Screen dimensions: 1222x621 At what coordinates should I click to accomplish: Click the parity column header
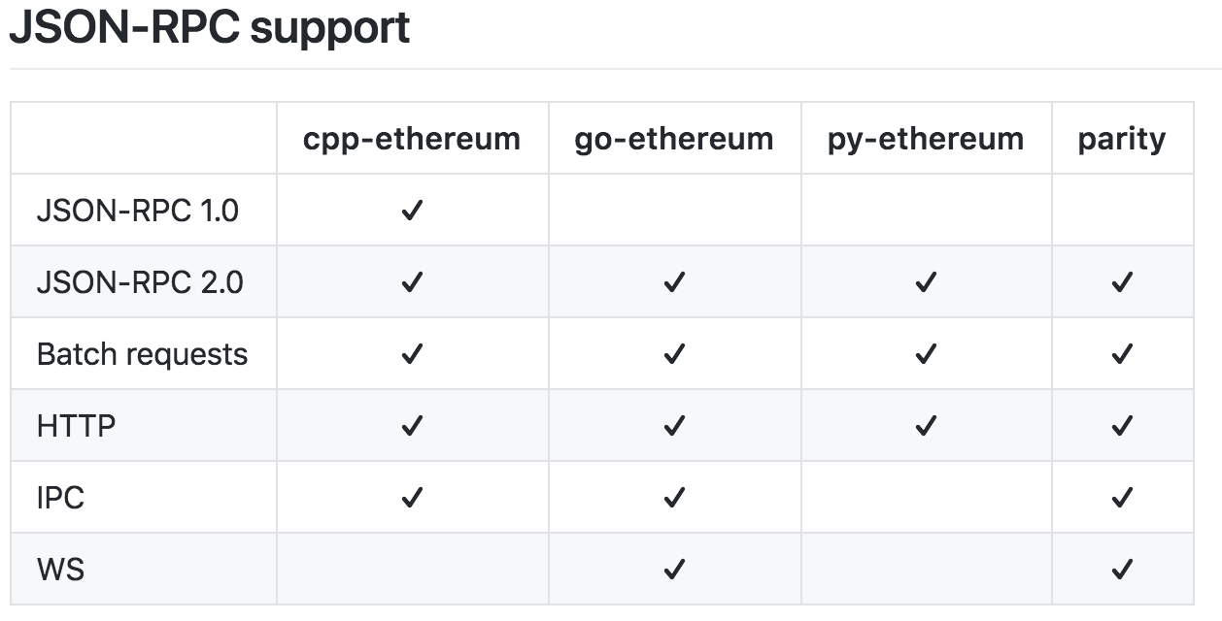point(1122,139)
